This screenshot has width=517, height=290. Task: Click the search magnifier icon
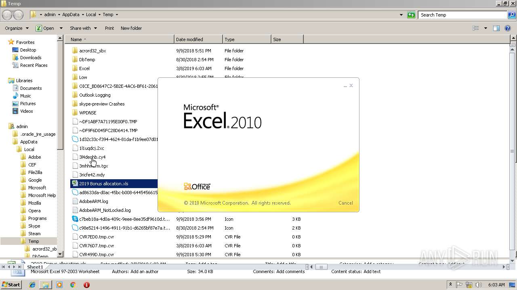point(512,15)
